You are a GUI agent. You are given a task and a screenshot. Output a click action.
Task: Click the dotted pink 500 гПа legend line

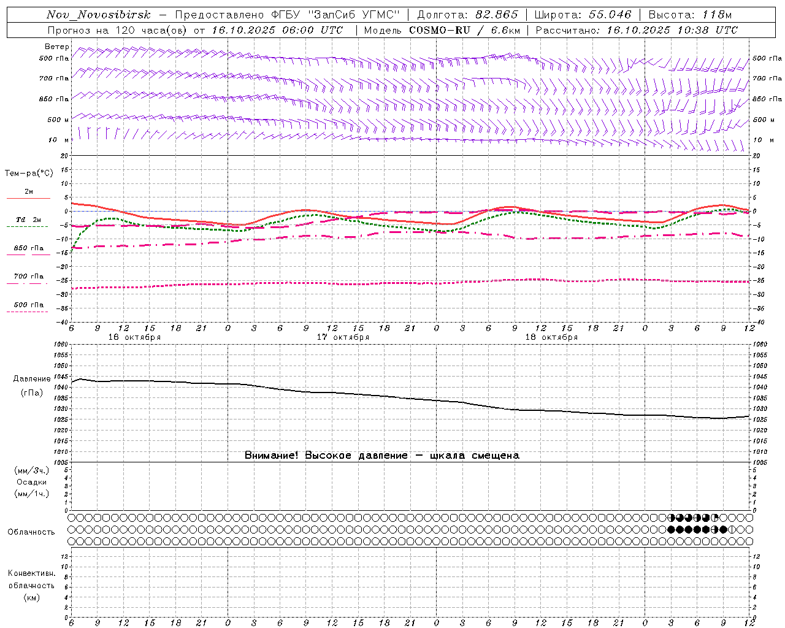click(27, 312)
